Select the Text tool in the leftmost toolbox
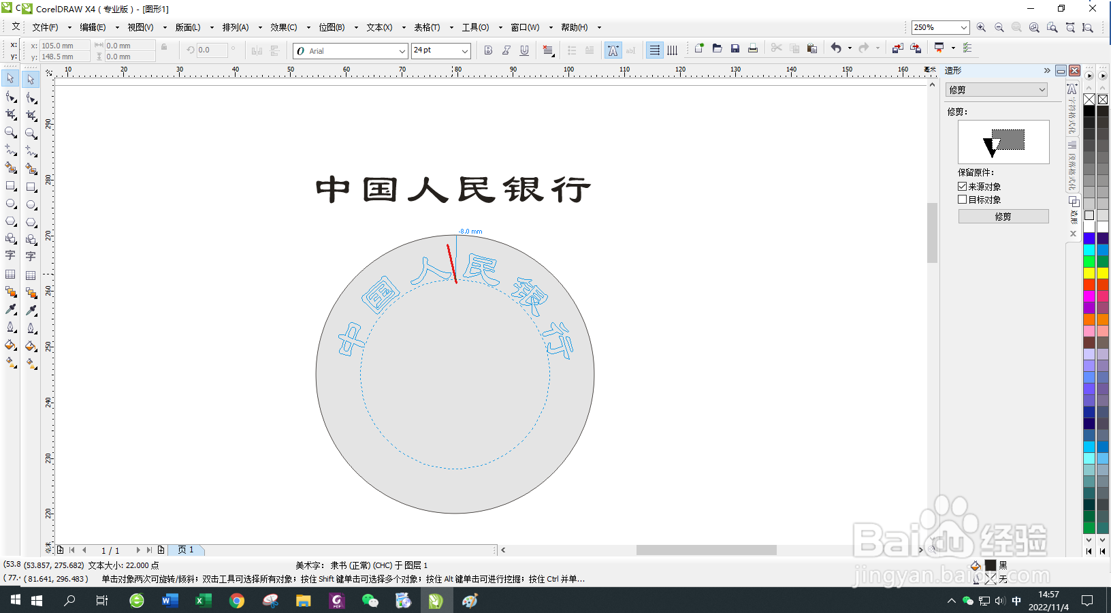 tap(10, 255)
